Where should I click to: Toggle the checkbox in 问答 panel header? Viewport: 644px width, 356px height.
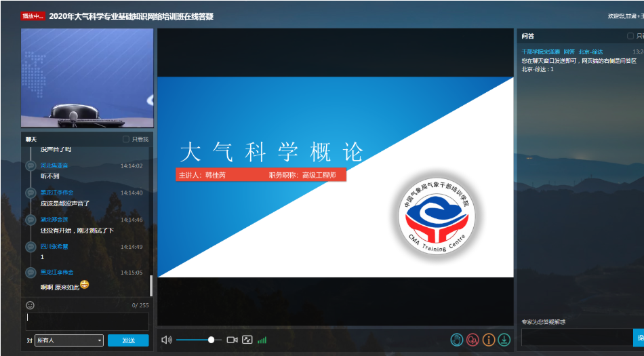630,36
